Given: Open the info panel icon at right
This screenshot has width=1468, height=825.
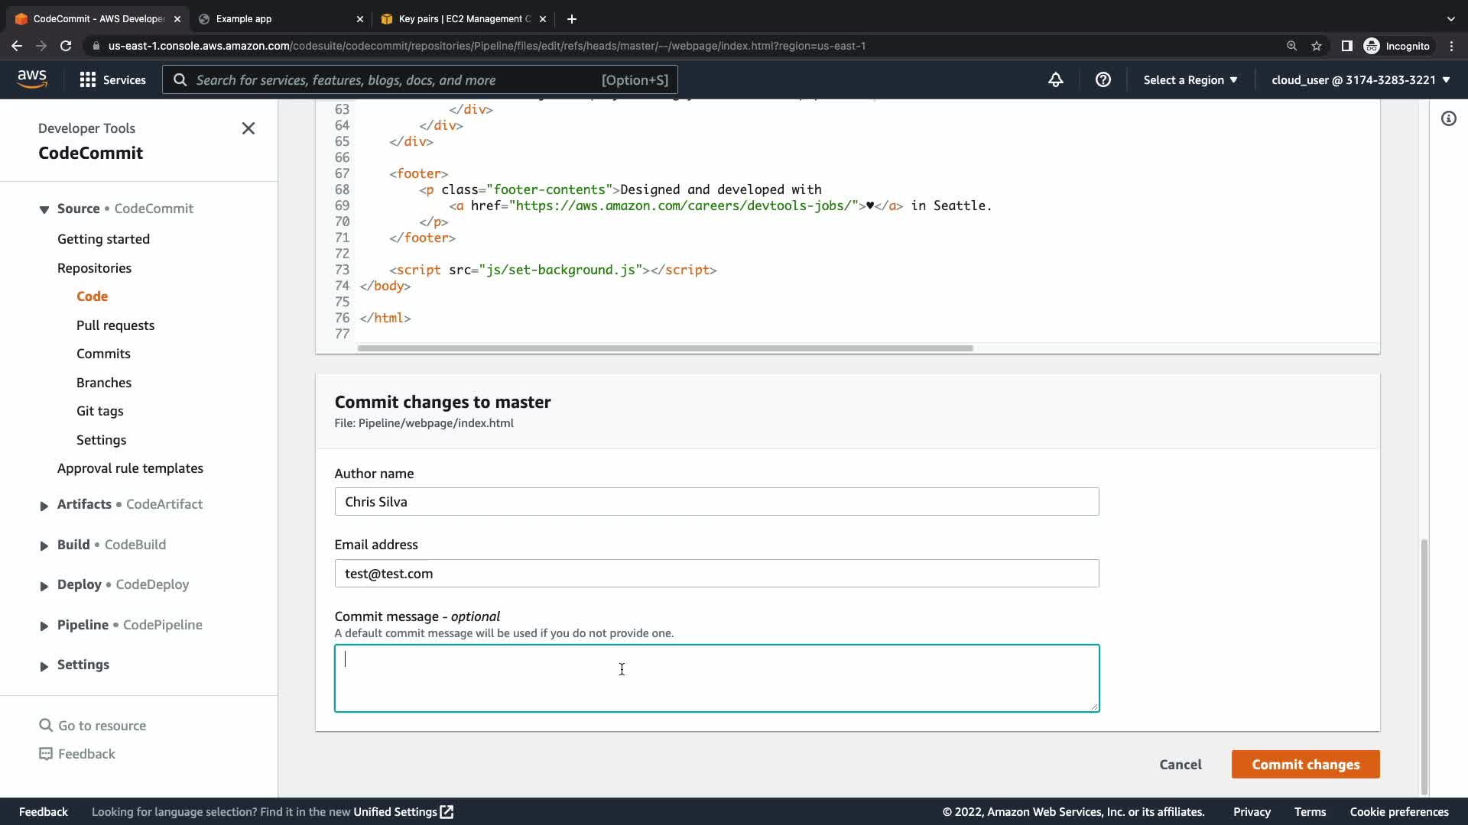Looking at the screenshot, I should click(1448, 118).
